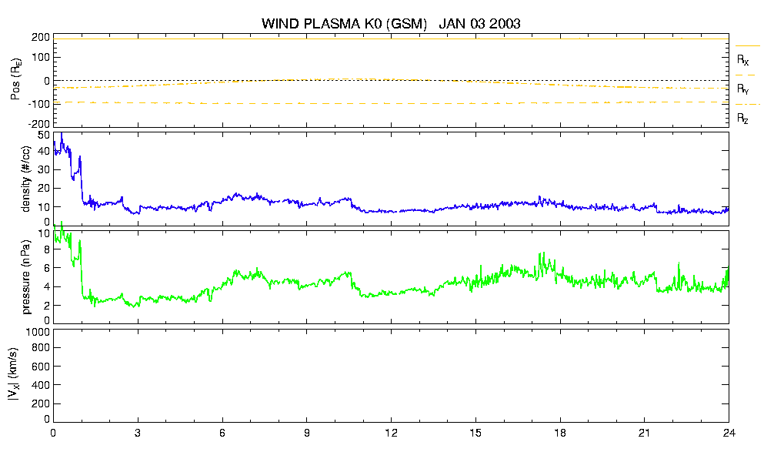Click the 50 tick on density axis
Image resolution: width=764 pixels, height=462 pixels.
(x=44, y=136)
